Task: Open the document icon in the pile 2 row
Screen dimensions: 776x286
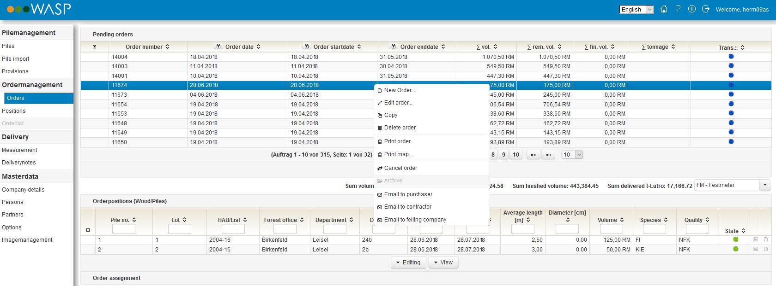Action: point(766,249)
